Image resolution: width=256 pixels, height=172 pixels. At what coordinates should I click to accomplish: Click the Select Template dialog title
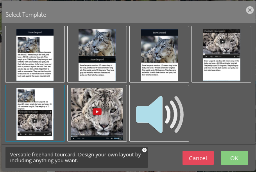(x=26, y=15)
